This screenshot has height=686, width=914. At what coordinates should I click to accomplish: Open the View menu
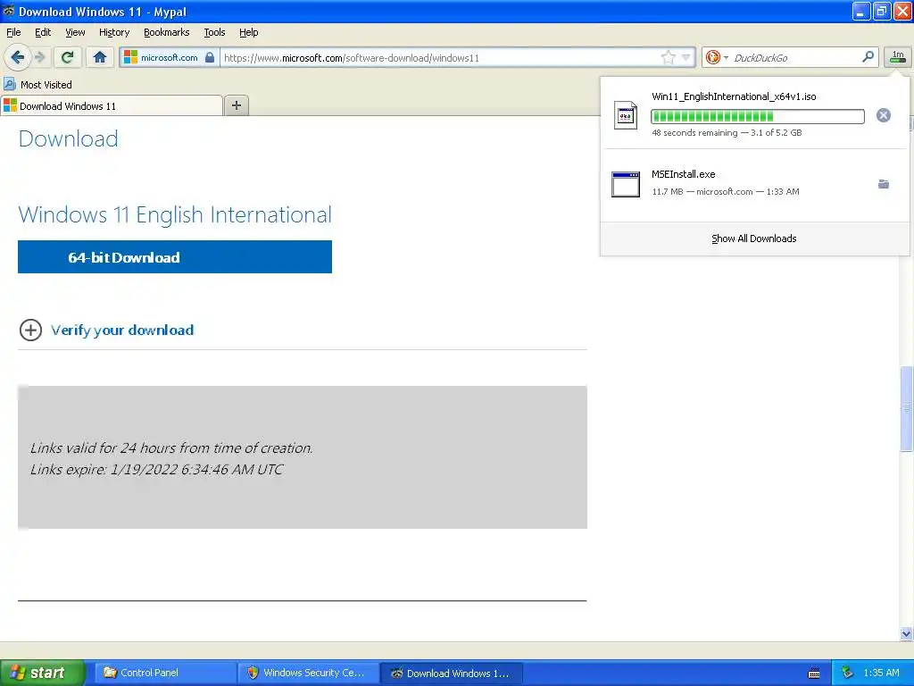coord(75,33)
